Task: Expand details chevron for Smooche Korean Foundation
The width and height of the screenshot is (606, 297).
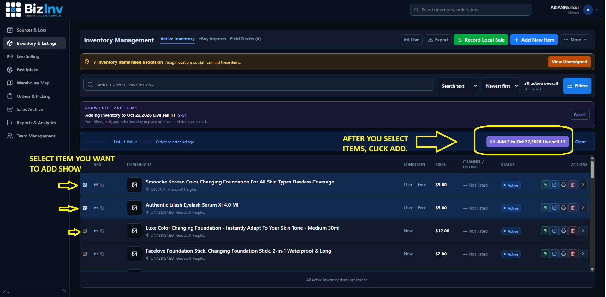Action: click(x=583, y=185)
